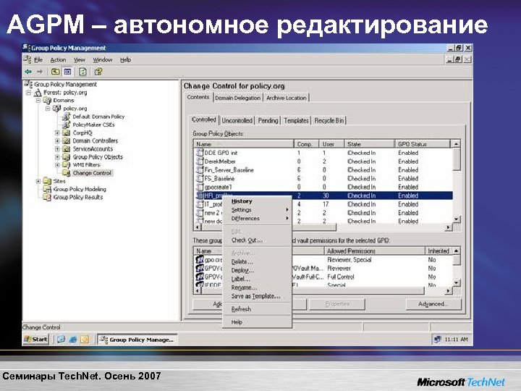Click the Sites folder icon in tree

(47, 181)
